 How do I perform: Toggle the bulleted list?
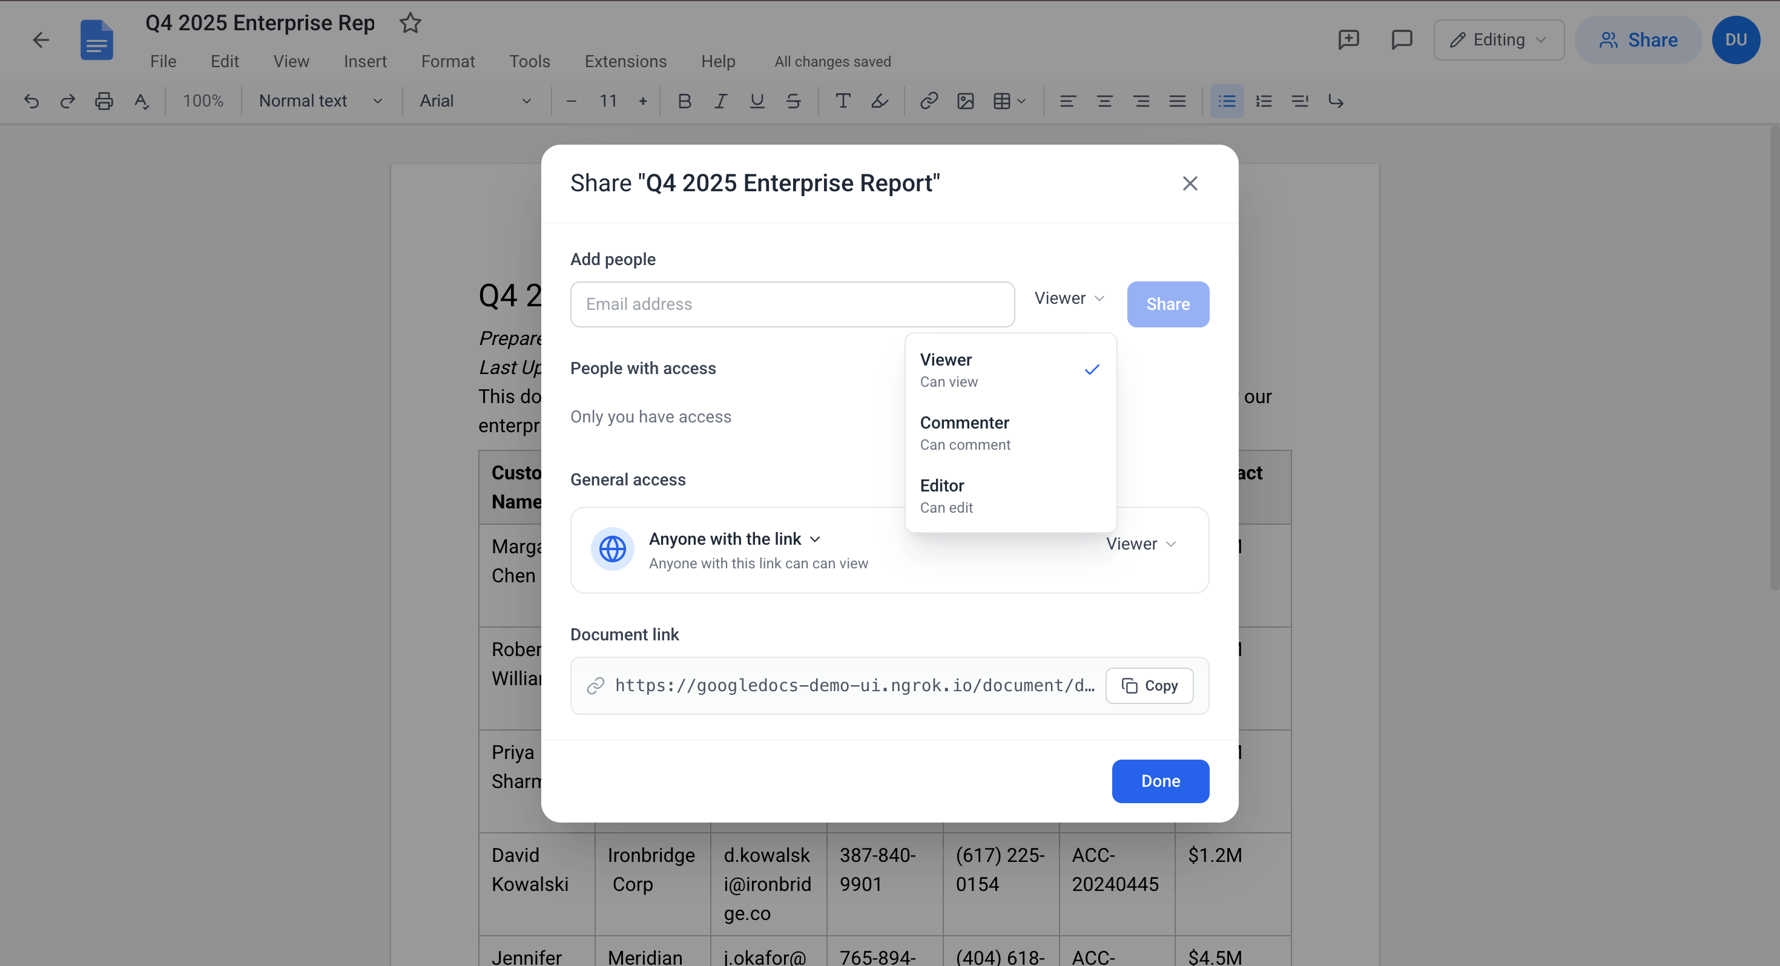(1227, 101)
